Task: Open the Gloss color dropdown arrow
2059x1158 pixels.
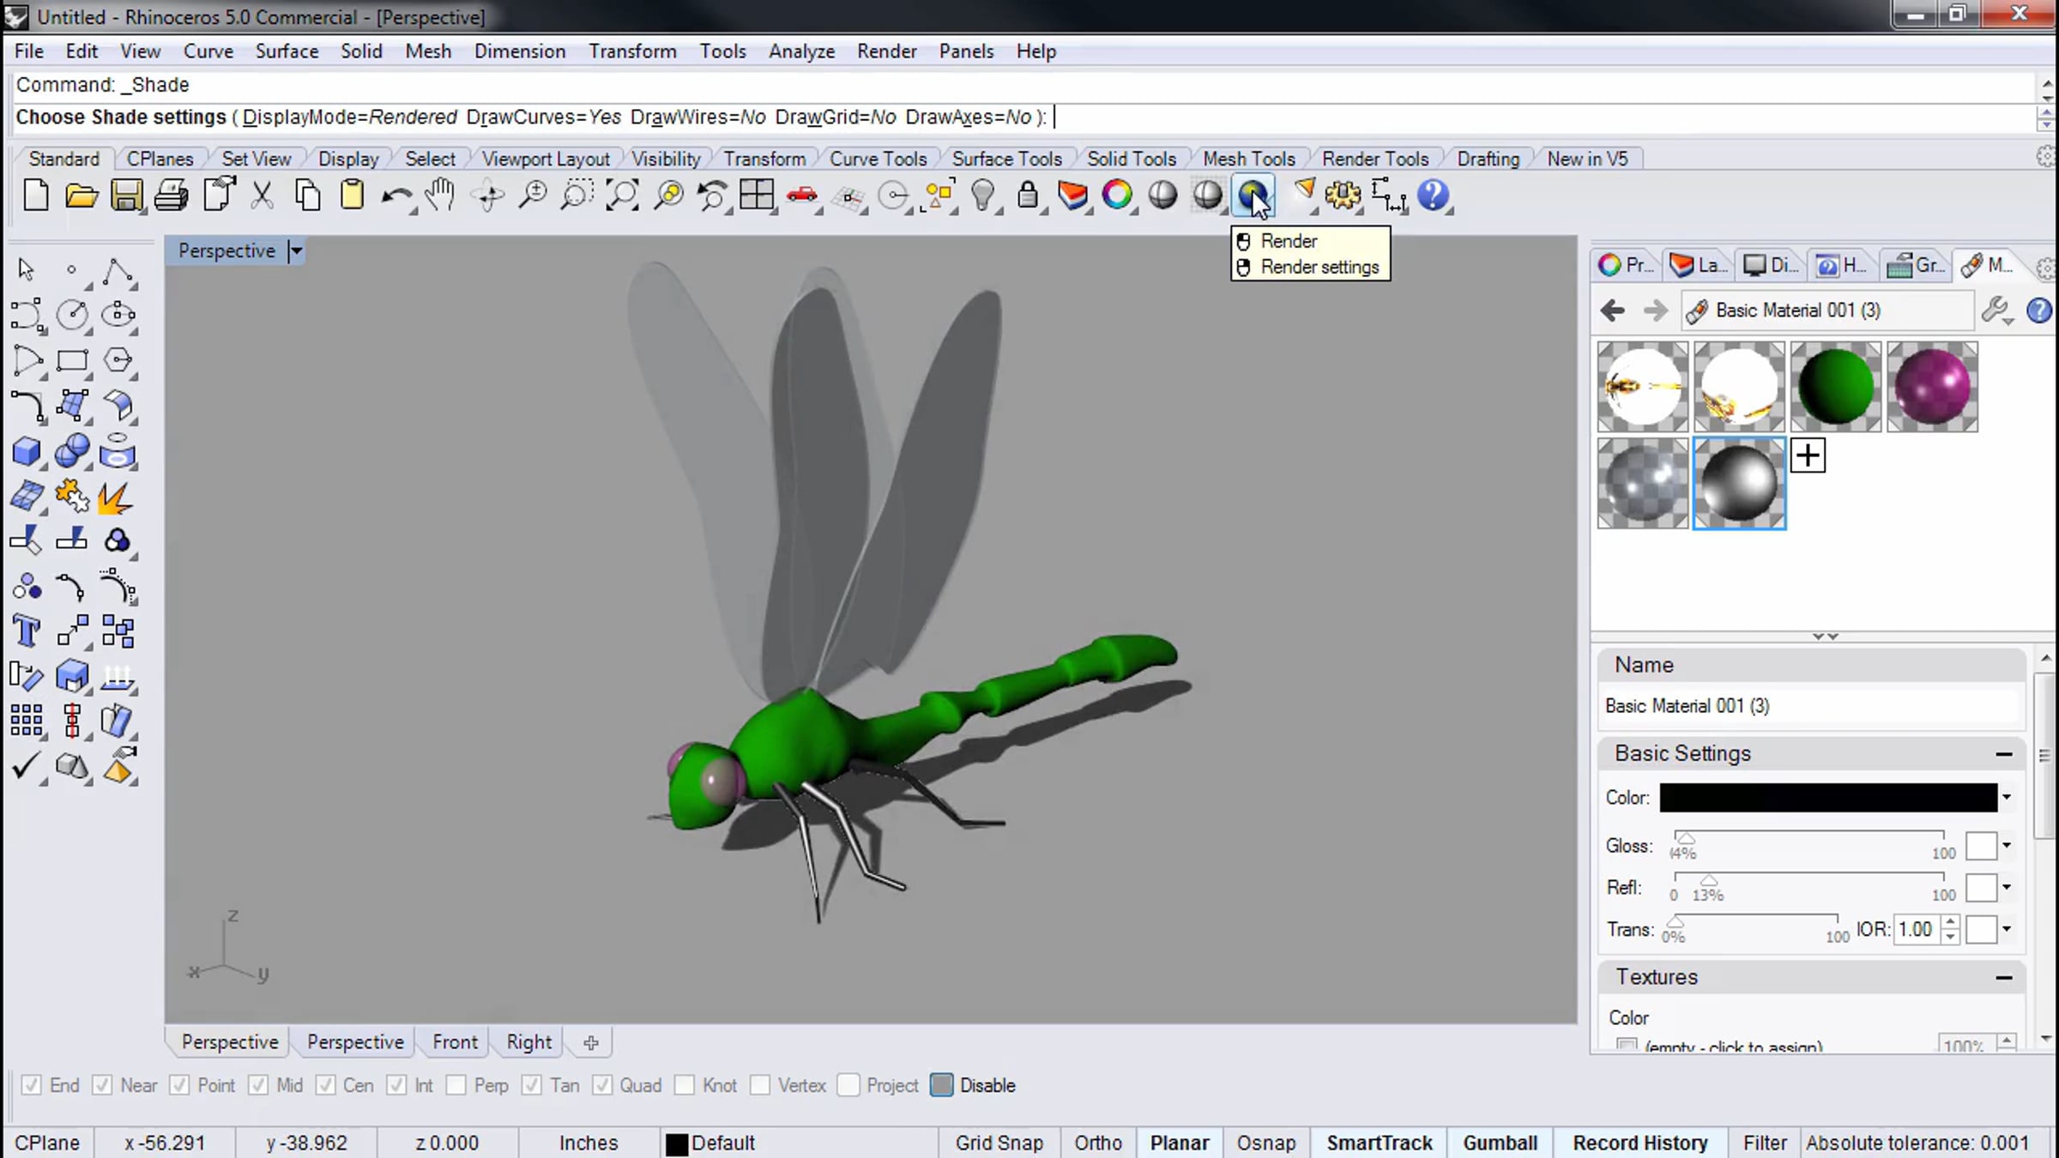Action: (2007, 846)
